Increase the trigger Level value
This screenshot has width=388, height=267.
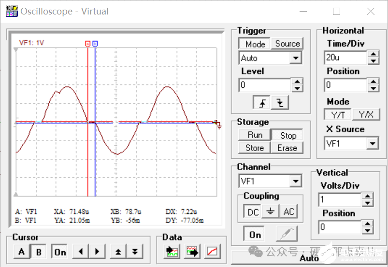click(297, 82)
